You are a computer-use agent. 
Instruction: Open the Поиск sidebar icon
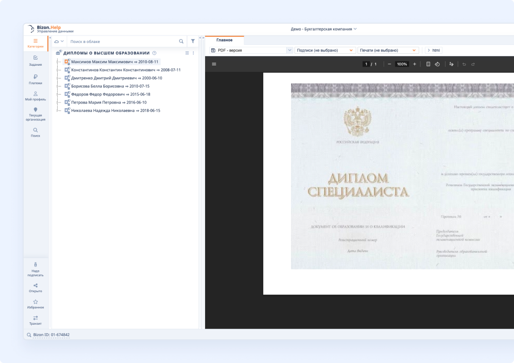click(35, 132)
